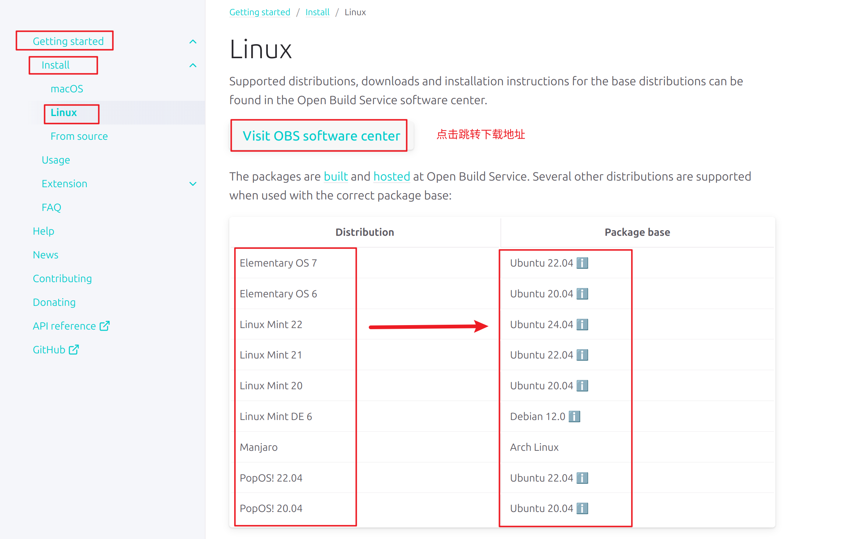
Task: Expand the Extension submenu chevron
Action: tap(193, 184)
